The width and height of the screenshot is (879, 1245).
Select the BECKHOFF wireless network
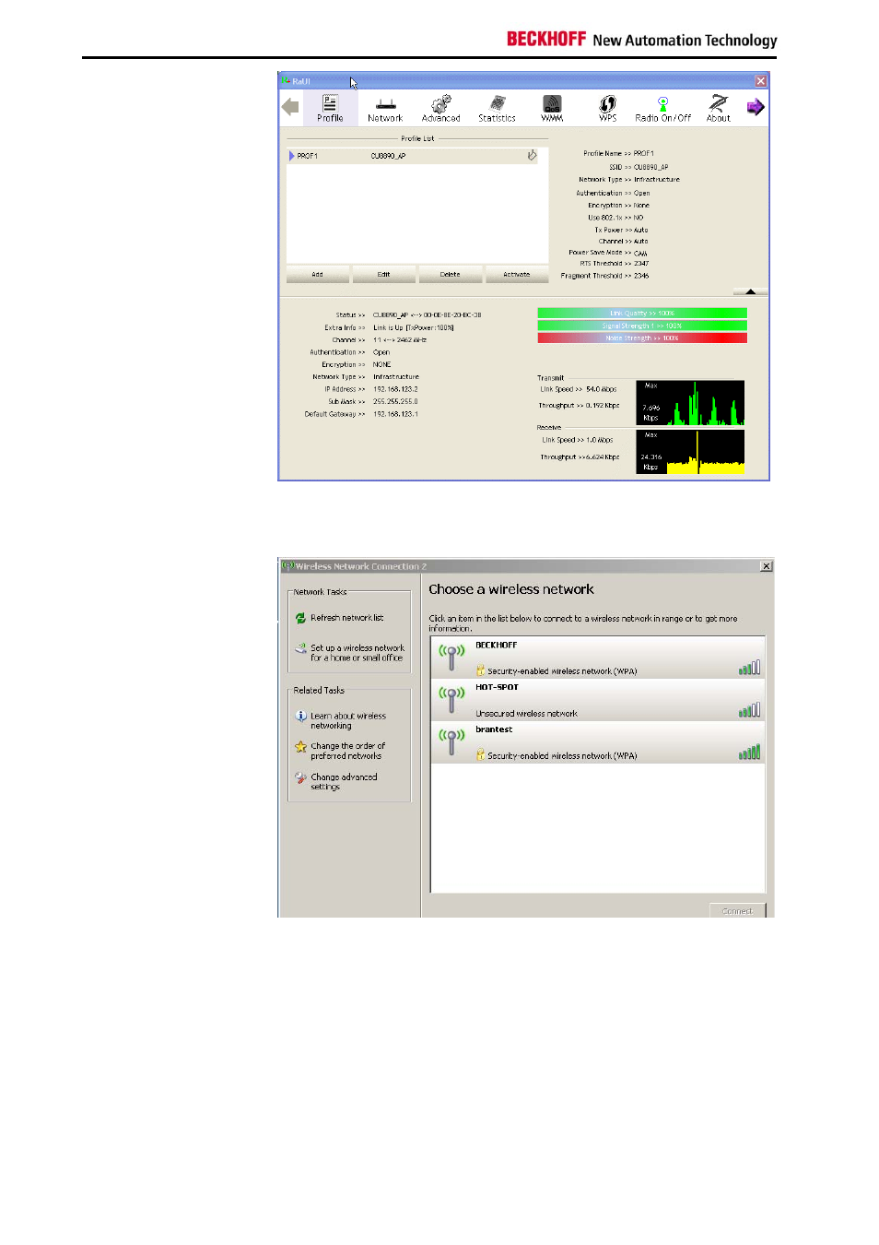598,658
